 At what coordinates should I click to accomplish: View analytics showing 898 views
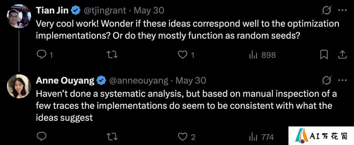click(x=262, y=55)
